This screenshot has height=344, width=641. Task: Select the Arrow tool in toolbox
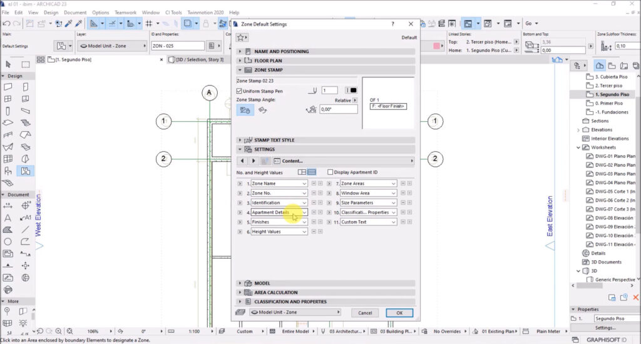[8, 64]
